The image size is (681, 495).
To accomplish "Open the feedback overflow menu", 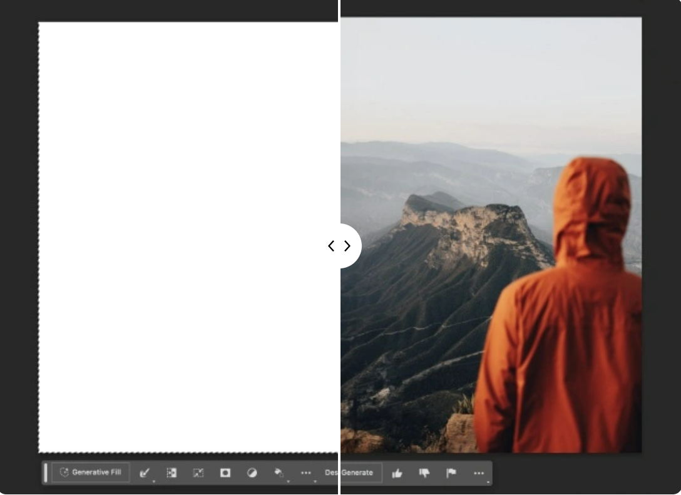I will coord(479,473).
